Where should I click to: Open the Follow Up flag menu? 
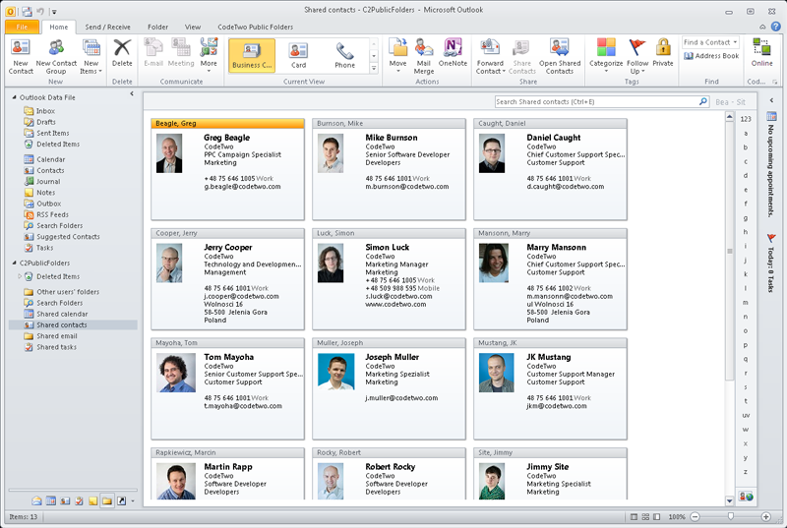click(637, 57)
